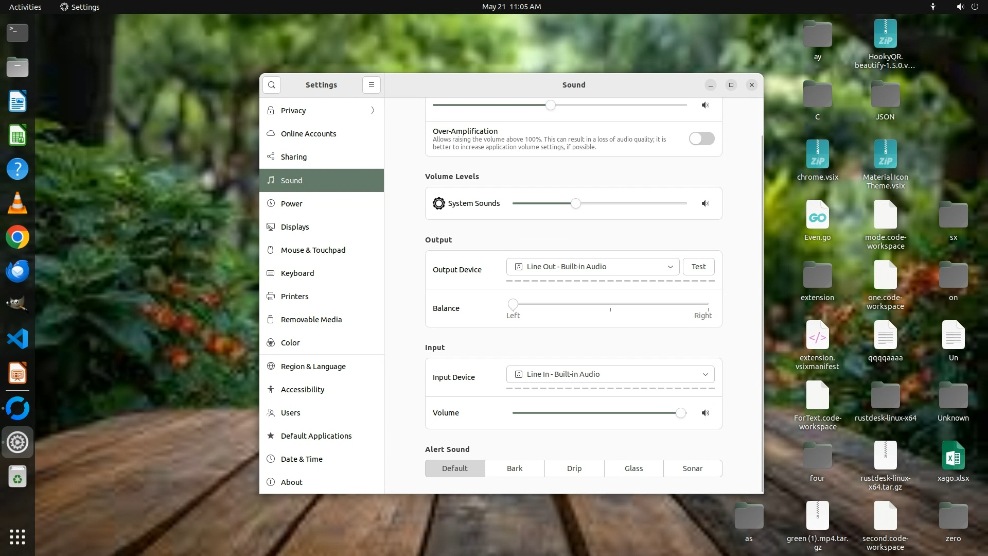Open the Activities overview

25,7
